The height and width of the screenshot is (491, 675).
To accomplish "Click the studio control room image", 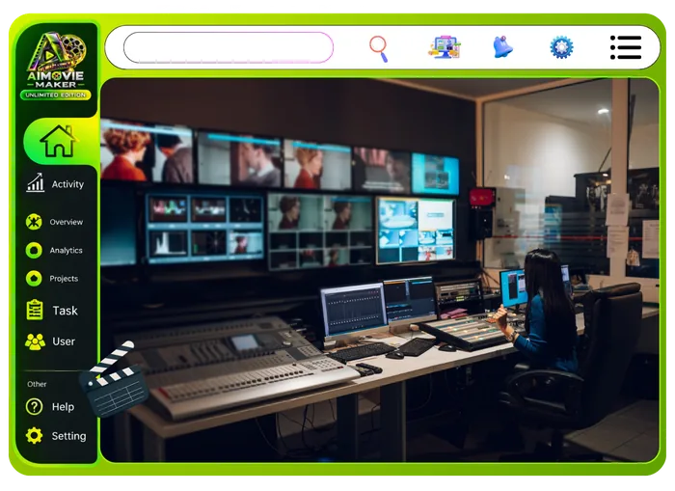I will tap(380, 270).
